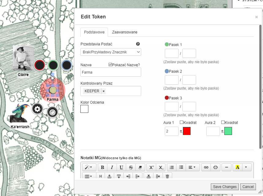Click the blue bar bubble above Farma token
Viewport: 263px width, 196px height.
click(67, 65)
